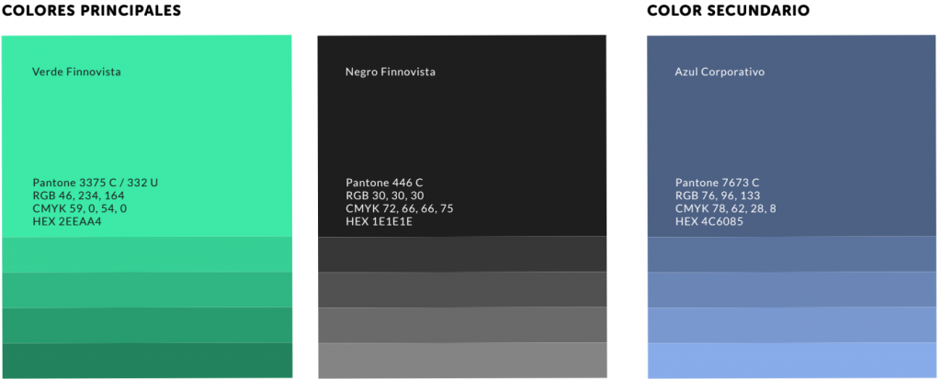Click 'CMYK 59, 0, 54, 0' value
This screenshot has height=379, width=941.
[80, 208]
